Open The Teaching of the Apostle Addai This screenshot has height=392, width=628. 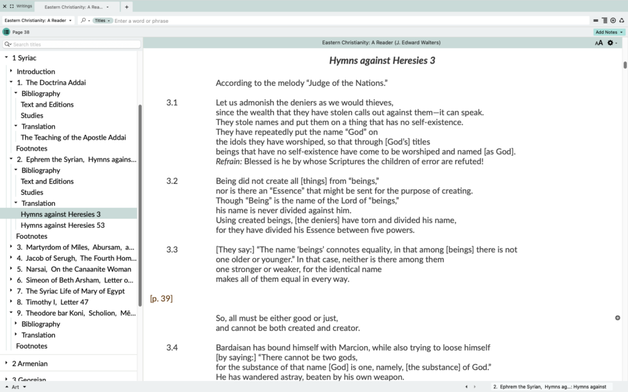coord(73,137)
